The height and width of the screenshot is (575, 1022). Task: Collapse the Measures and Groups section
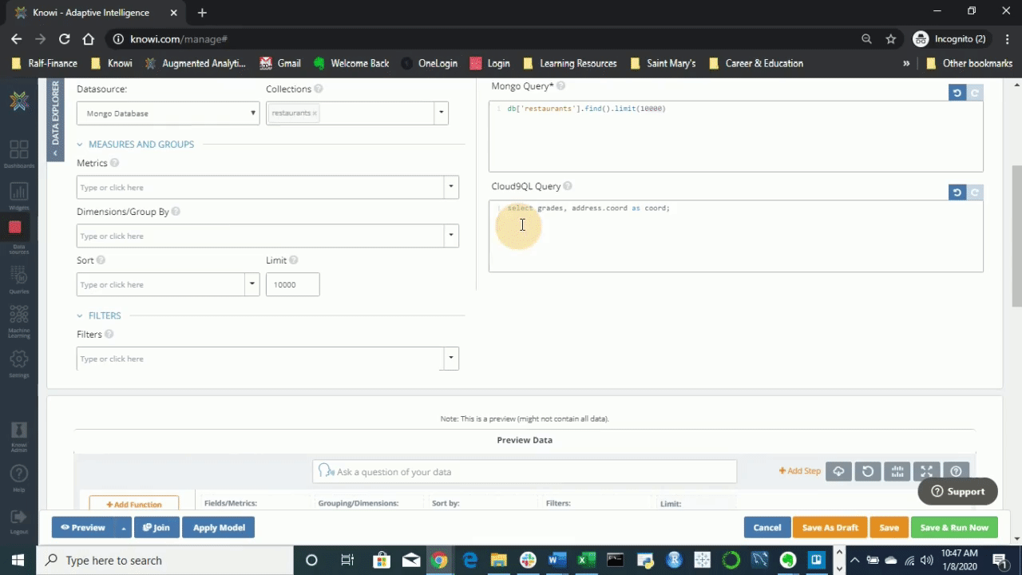coord(80,145)
